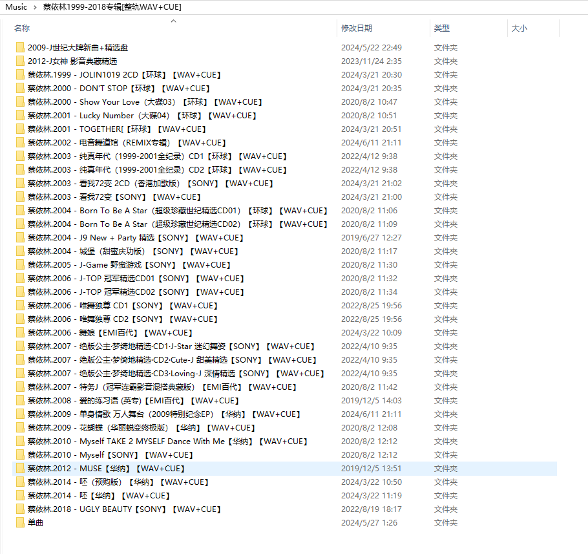This screenshot has height=554, width=588.
Task: Click folder icon for UGLY BEAUTY
Action: coord(20,509)
